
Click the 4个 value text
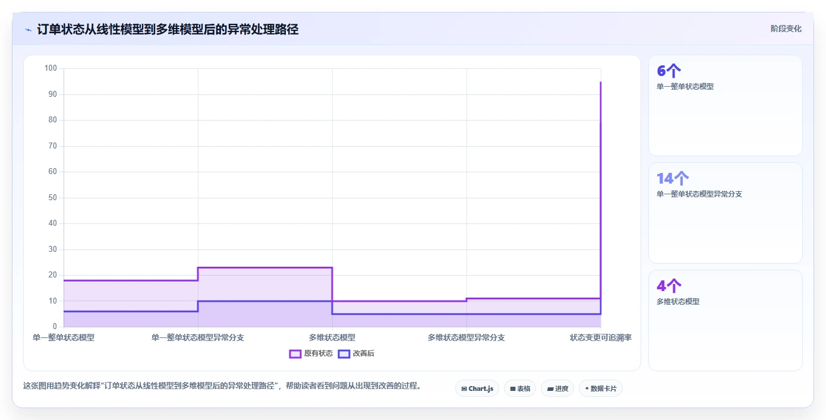click(x=669, y=286)
